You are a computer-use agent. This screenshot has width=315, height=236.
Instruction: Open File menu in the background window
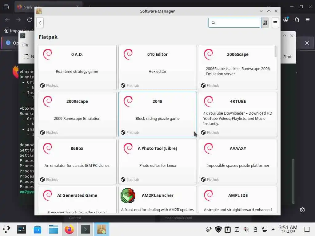[25, 45]
